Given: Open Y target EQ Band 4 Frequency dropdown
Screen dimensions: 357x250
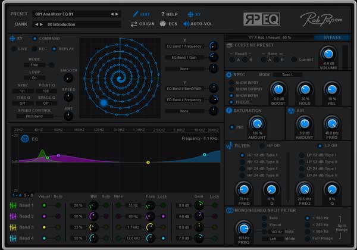Looking at the screenshot, I should [x=184, y=100].
